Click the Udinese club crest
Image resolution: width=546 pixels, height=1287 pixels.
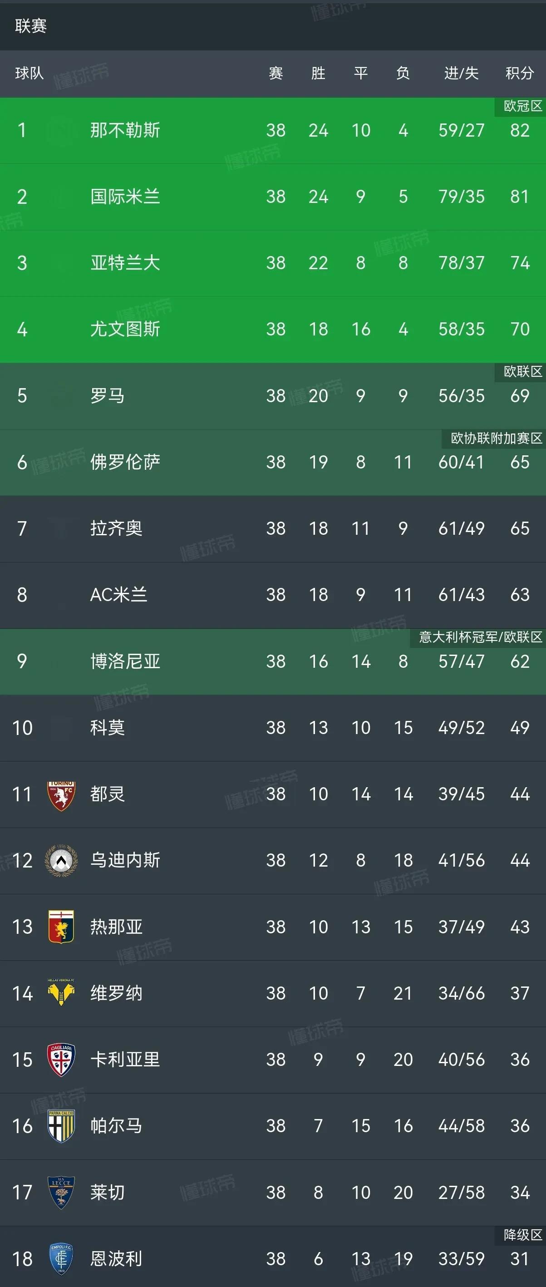[x=60, y=861]
